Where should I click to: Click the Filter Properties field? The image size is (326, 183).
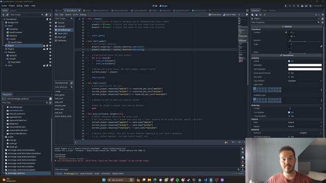coord(285,22)
